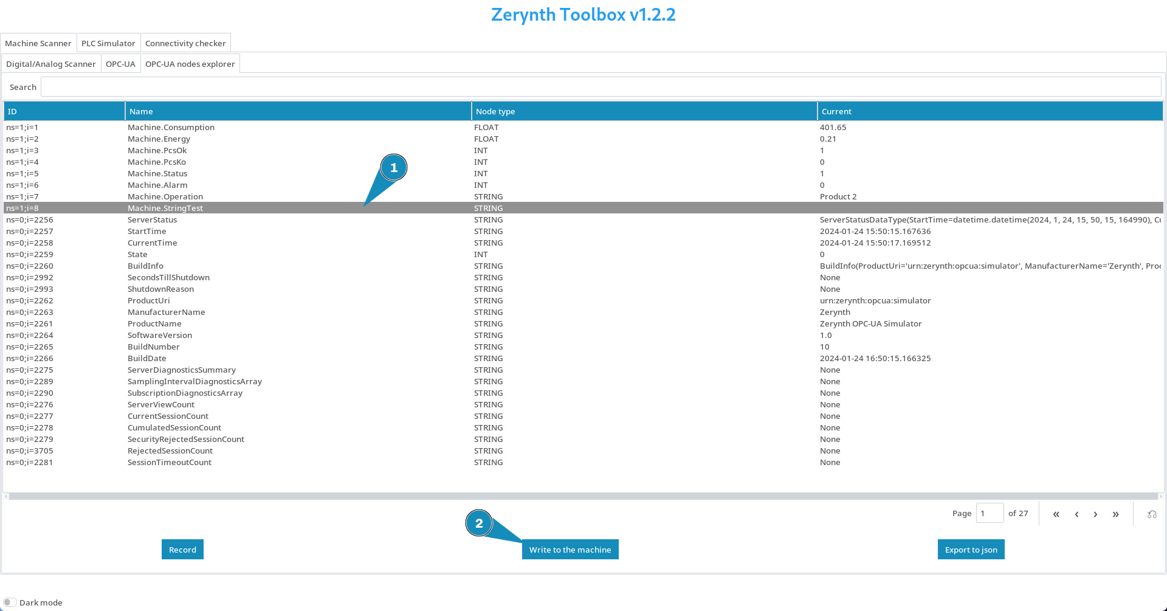Select the BuildInfo row
Screen dimensions: 1167x611
coord(583,266)
